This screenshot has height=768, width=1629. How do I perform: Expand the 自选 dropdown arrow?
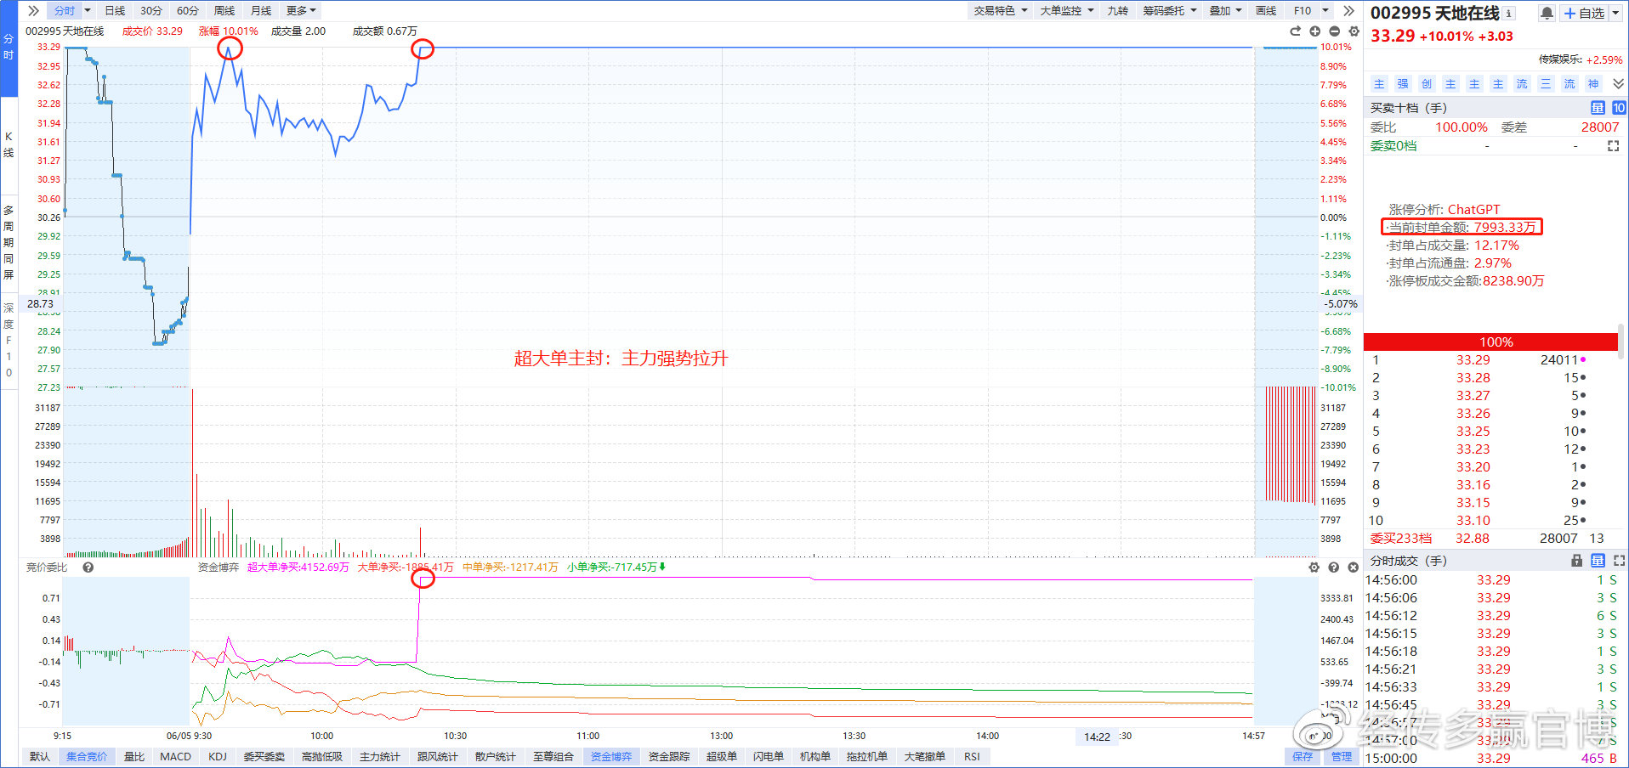pos(1616,13)
